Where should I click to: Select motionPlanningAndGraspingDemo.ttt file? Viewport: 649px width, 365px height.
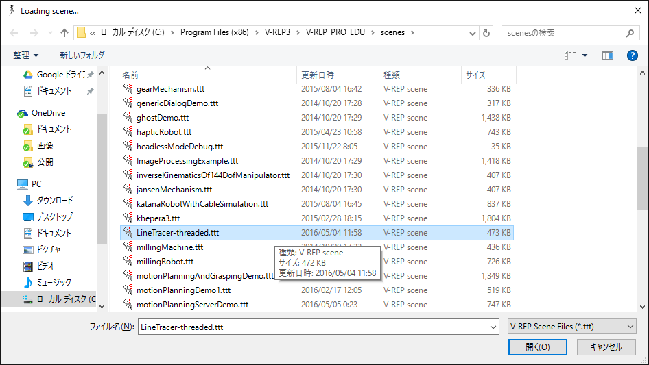pyautogui.click(x=205, y=276)
